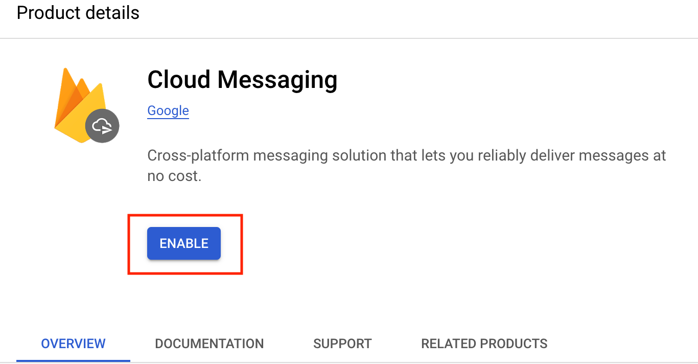Select the RELATED PRODUCTS tab

click(484, 344)
